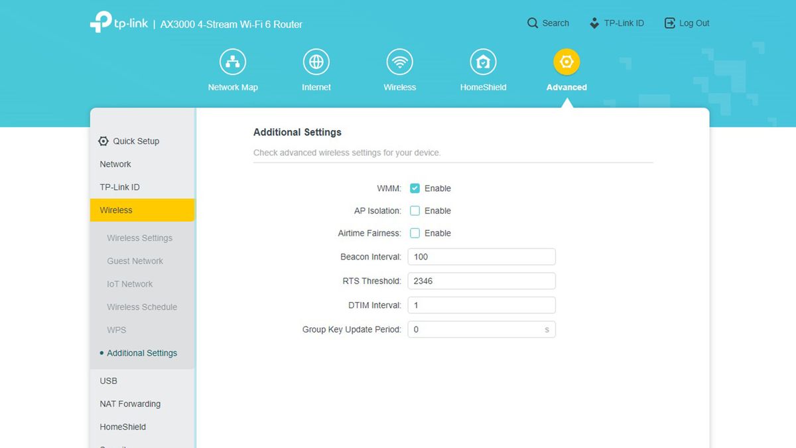Image resolution: width=796 pixels, height=448 pixels.
Task: Click the Wireless tab label
Action: (x=400, y=88)
